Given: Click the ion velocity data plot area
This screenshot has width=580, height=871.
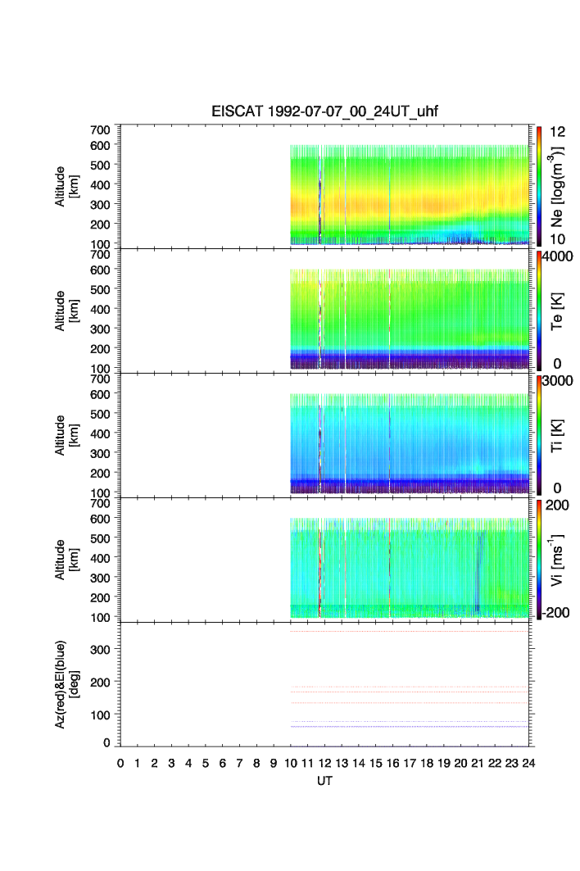Looking at the screenshot, I should pos(410,568).
